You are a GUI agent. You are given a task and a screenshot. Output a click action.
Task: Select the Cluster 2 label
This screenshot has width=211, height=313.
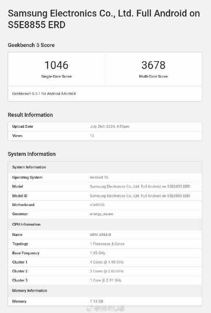(x=20, y=271)
